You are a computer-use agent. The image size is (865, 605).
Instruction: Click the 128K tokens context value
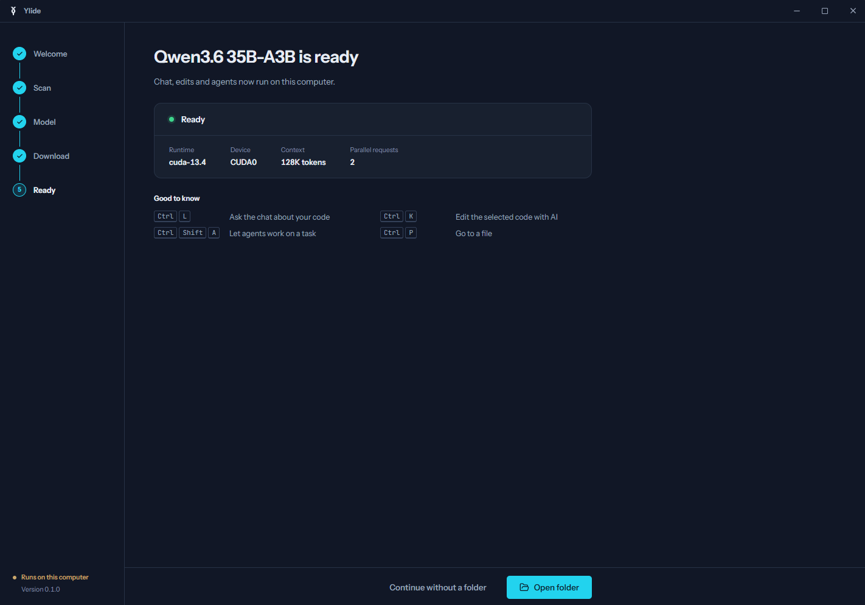point(304,163)
